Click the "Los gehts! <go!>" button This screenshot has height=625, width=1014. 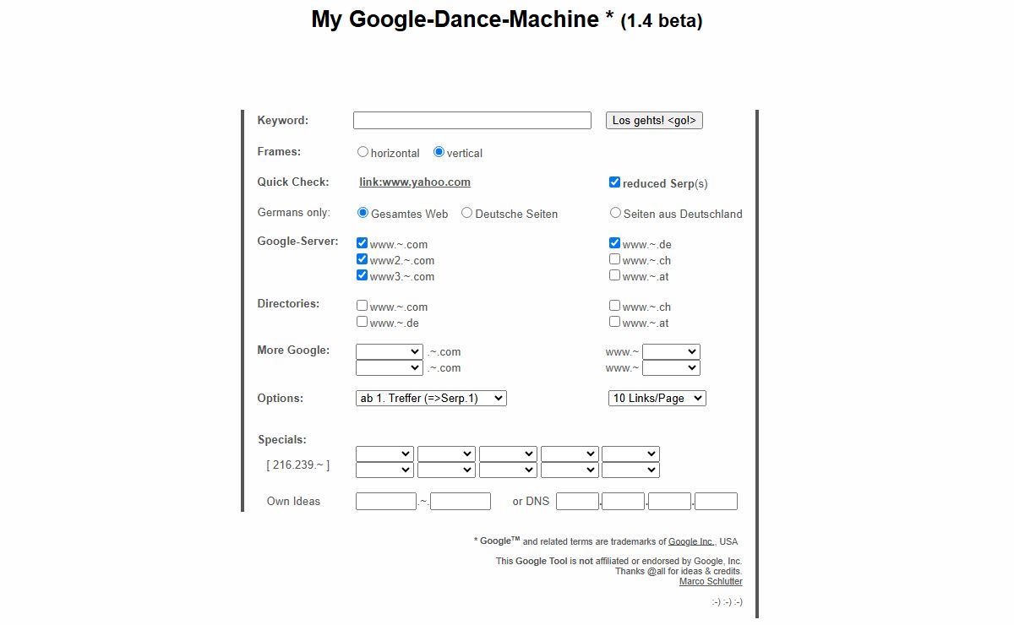[x=654, y=121]
